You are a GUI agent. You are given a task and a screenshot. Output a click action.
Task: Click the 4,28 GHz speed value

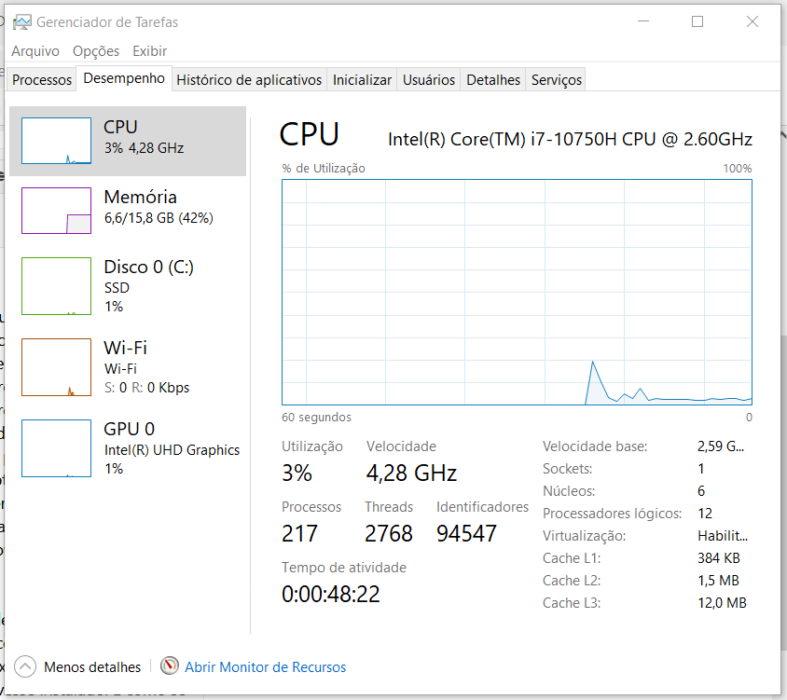click(411, 473)
